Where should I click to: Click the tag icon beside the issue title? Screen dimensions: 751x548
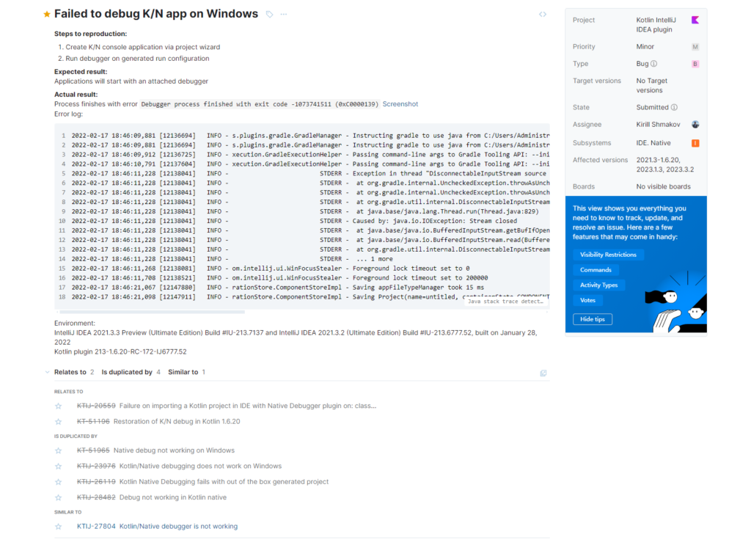269,14
